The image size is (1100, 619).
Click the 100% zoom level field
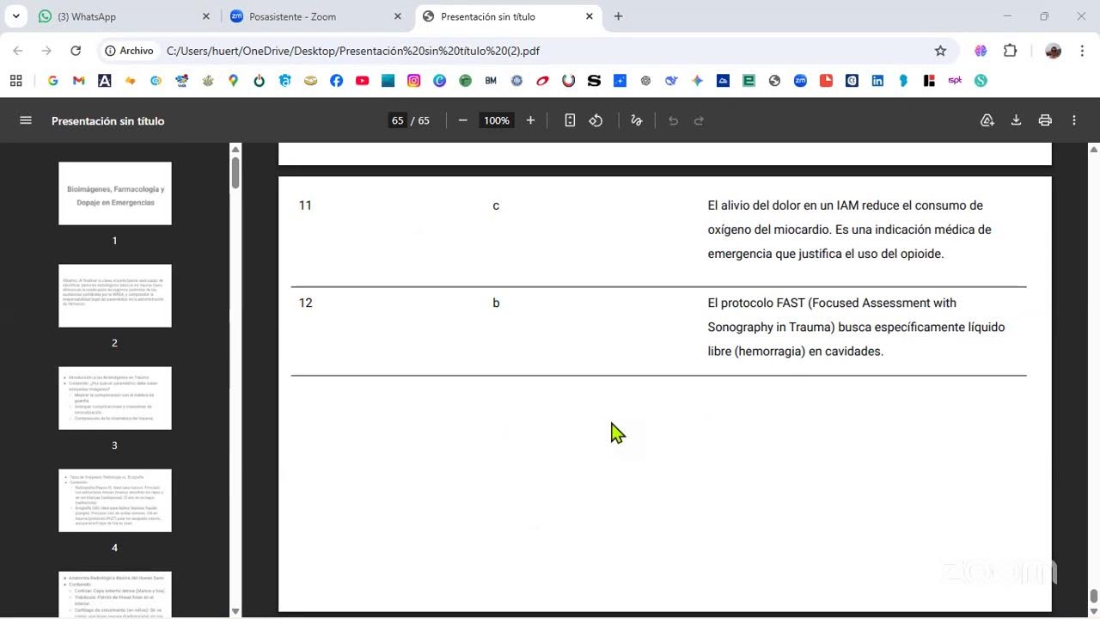click(x=497, y=120)
